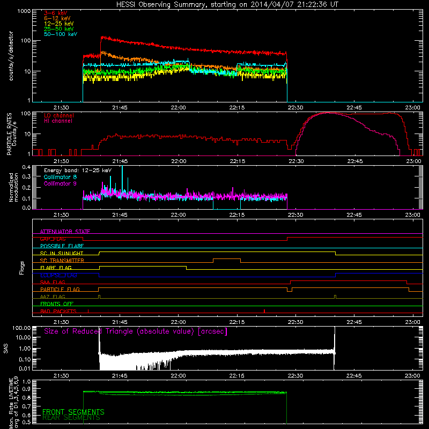
Task: Click the BAD_PACKETS marker near 22:22
Action: pos(264,311)
